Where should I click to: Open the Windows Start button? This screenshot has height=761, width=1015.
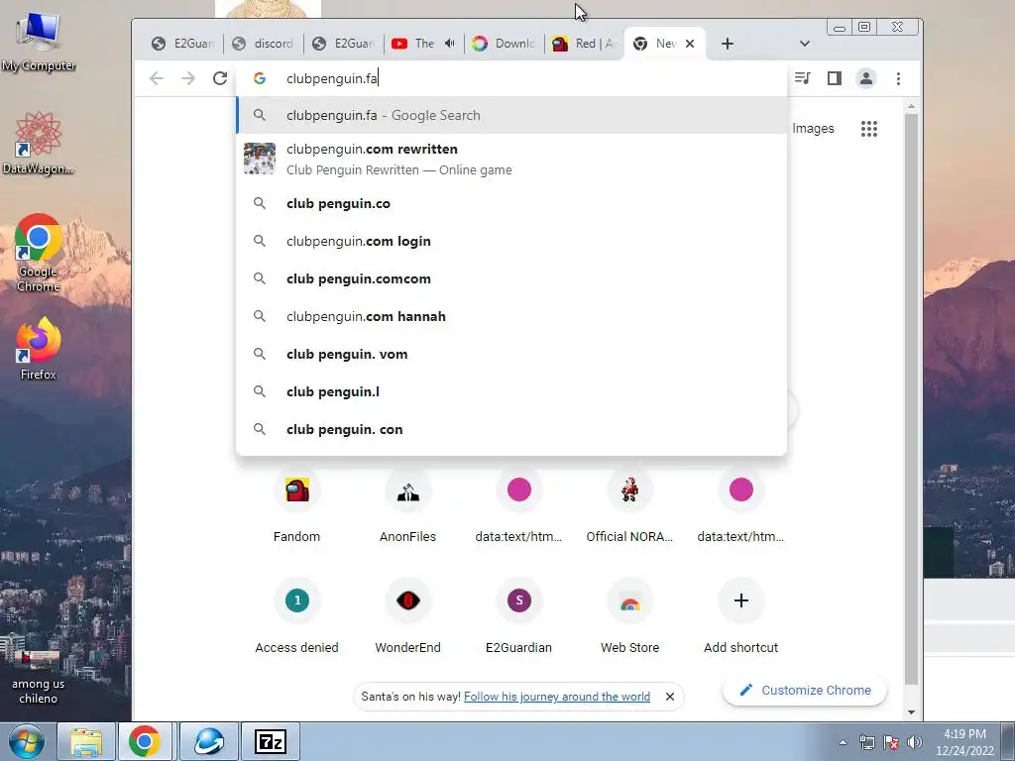(x=27, y=741)
